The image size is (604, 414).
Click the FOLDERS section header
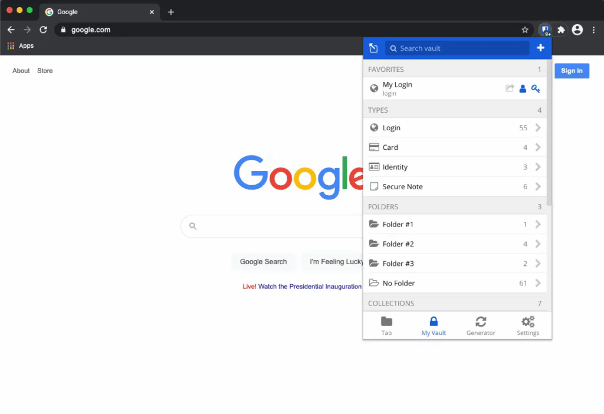coord(455,206)
